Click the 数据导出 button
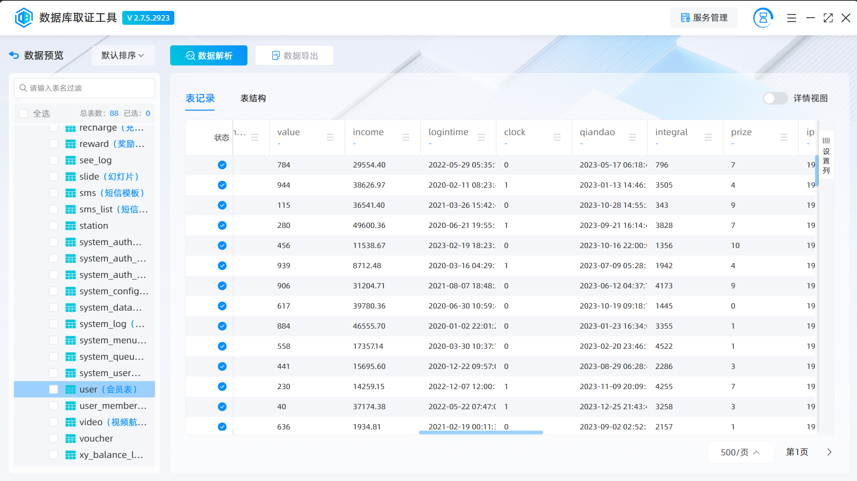 tap(294, 55)
